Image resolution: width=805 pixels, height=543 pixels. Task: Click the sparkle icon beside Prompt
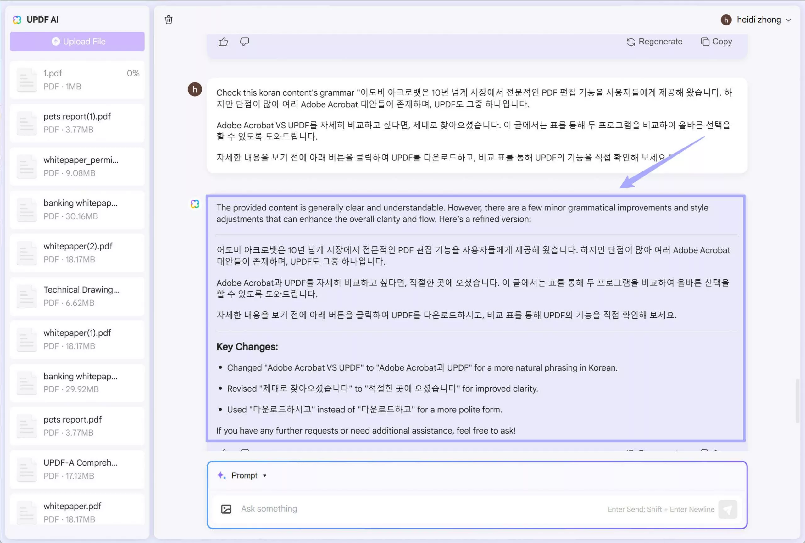pos(221,475)
